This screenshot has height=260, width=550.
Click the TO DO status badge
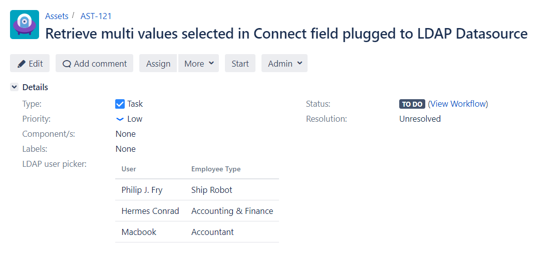point(412,104)
